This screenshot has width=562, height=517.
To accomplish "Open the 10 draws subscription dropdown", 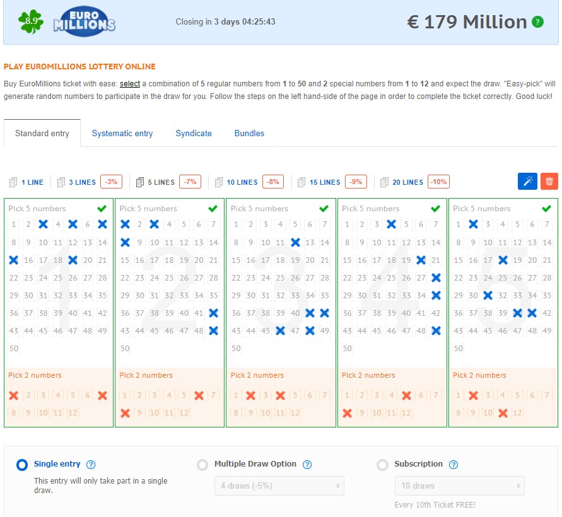I will click(459, 485).
